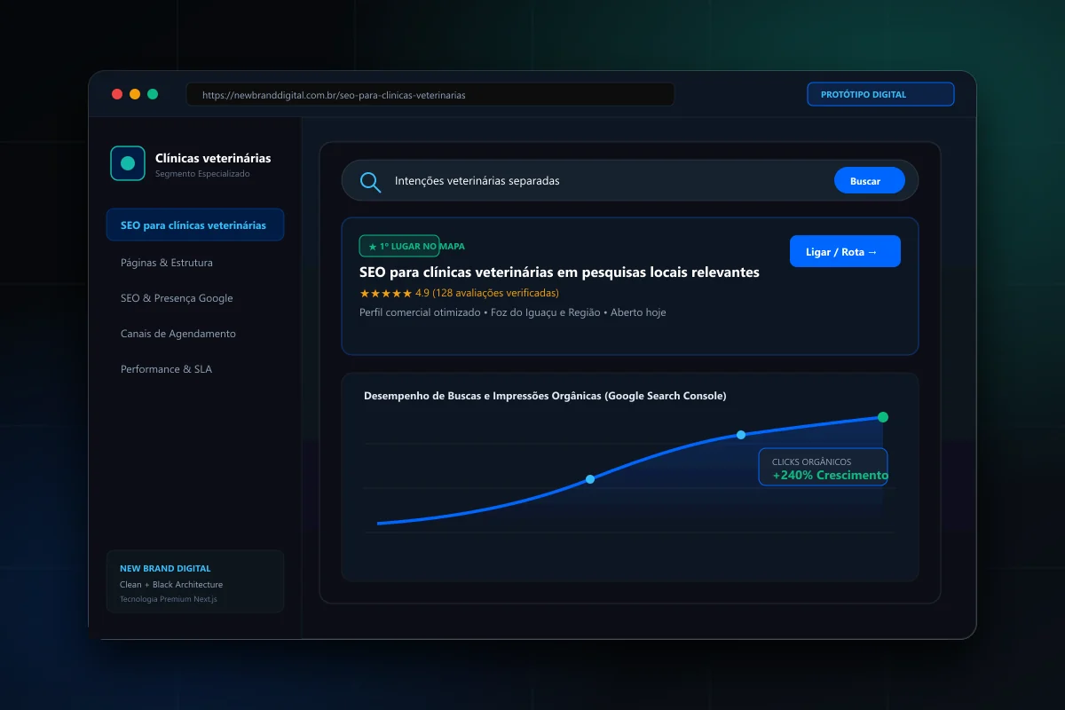Open the SEO para clínicas veterinárias result title
Viewport: 1065px width, 710px height.
(559, 272)
